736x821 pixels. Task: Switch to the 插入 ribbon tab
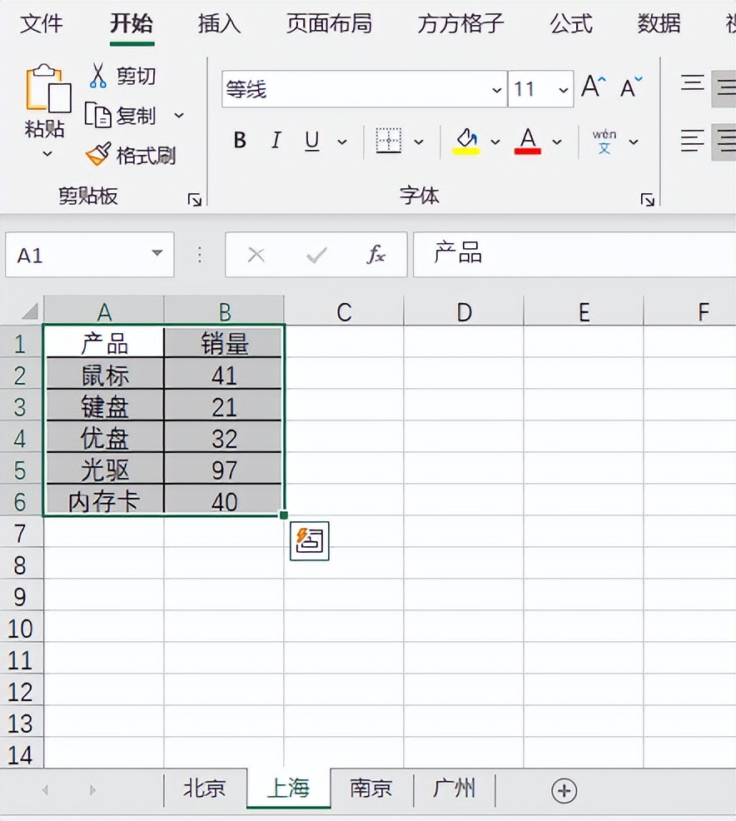pos(218,24)
